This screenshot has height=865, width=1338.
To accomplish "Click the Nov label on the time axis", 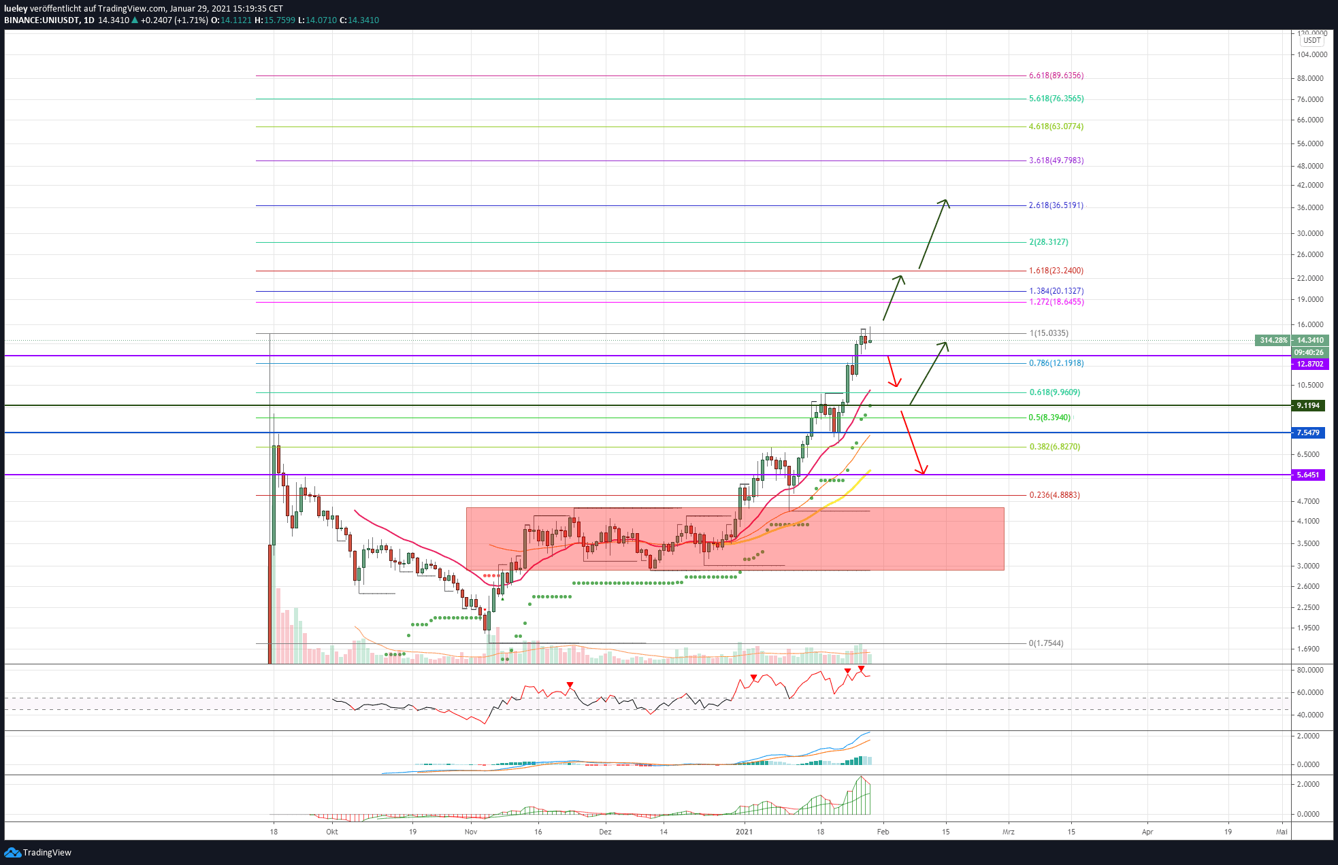I will (471, 831).
